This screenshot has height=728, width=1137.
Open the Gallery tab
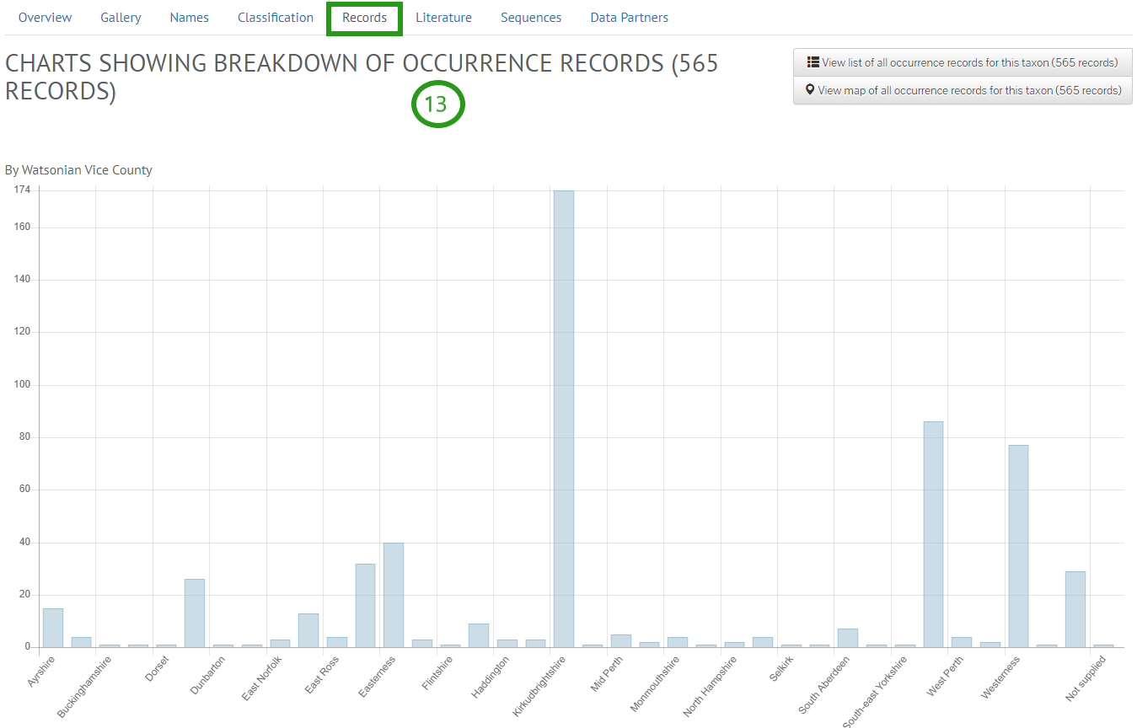point(121,17)
